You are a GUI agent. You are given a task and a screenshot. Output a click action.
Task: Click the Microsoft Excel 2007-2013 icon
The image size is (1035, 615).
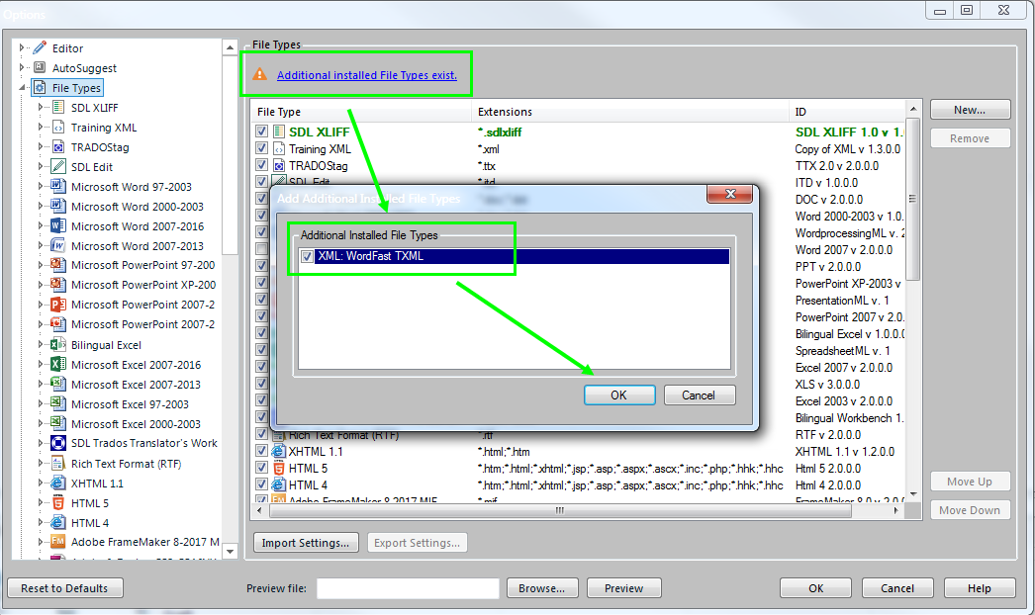[58, 384]
